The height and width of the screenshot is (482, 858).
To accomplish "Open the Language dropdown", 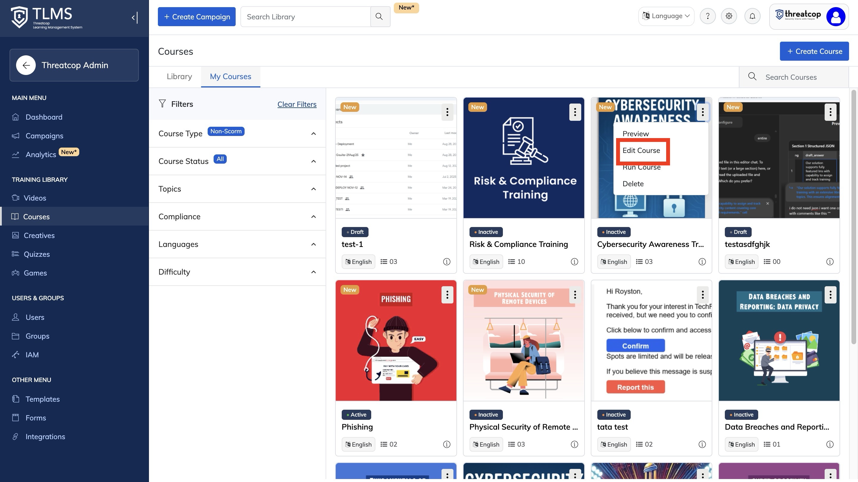I will tap(666, 16).
